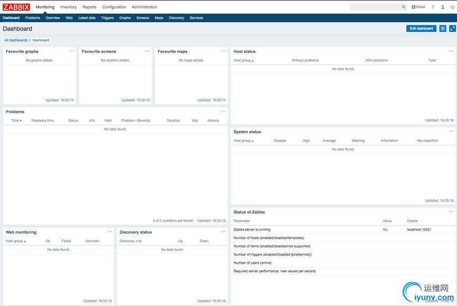Open the Share link
Image resolution: width=457 pixels, height=306 pixels.
point(418,7)
